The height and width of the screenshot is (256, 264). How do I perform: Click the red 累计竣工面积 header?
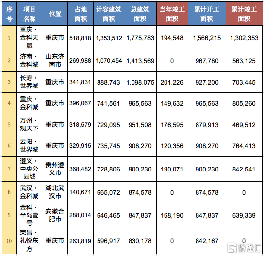(x=244, y=14)
